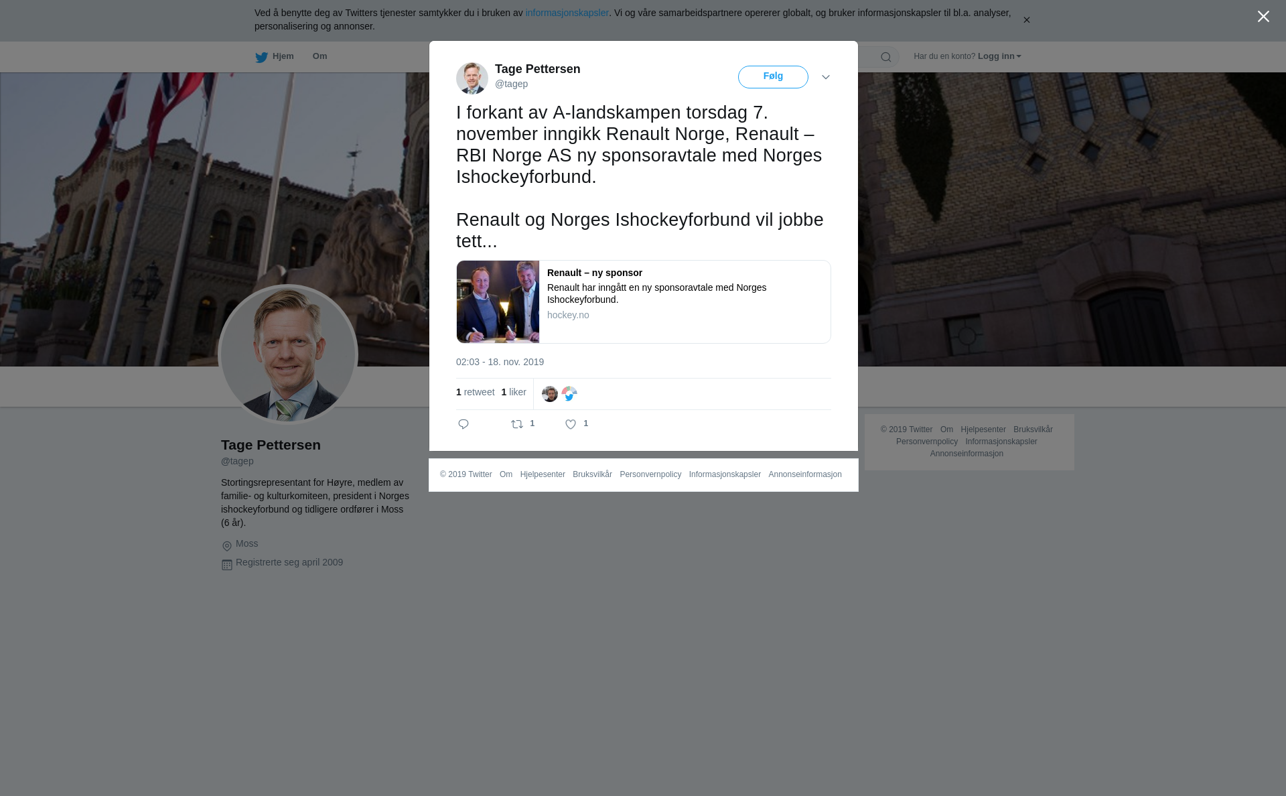Viewport: 1286px width, 796px height.
Task: Open the informasjonskapsler link in the banner
Action: [567, 13]
